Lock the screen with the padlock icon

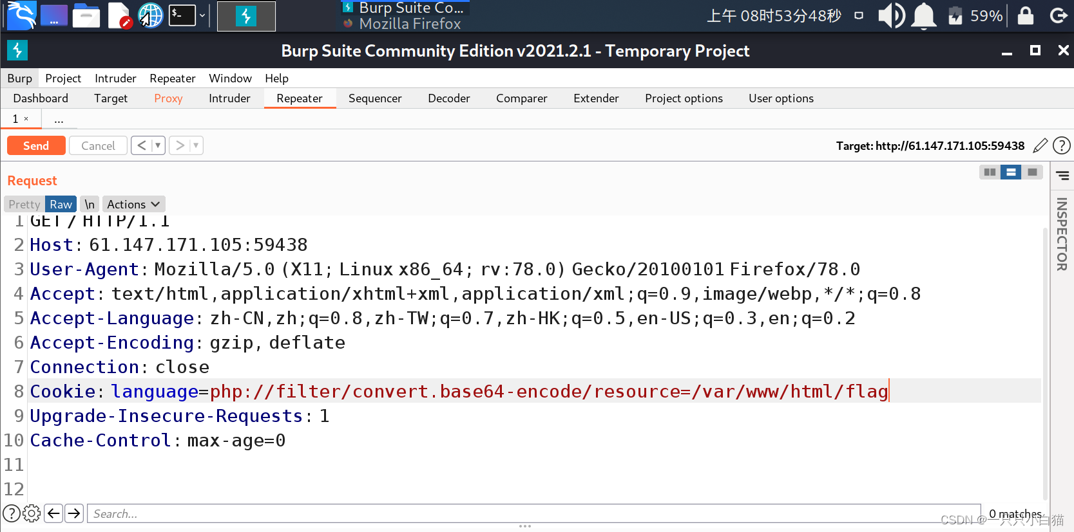pyautogui.click(x=1026, y=15)
